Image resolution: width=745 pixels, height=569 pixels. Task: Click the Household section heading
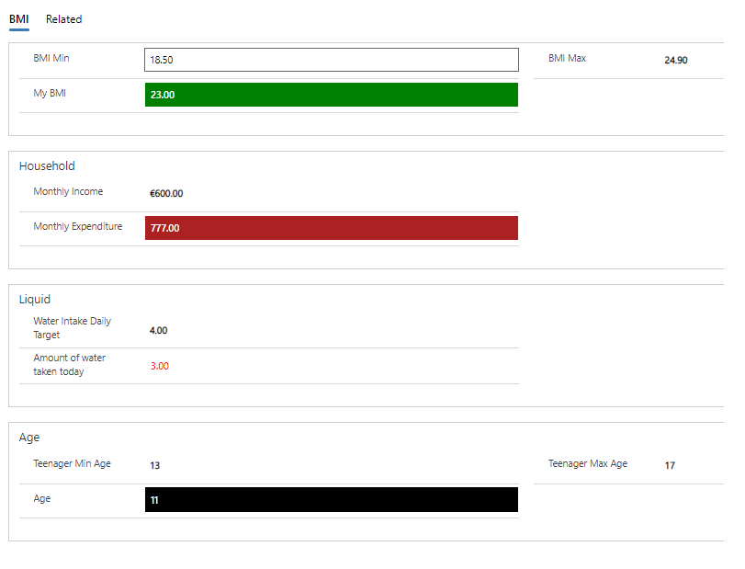pos(47,165)
